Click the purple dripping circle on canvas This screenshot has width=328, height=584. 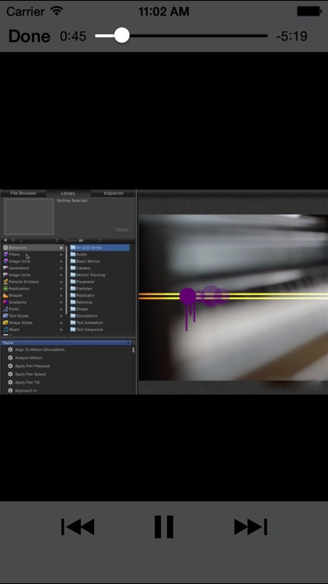(188, 296)
